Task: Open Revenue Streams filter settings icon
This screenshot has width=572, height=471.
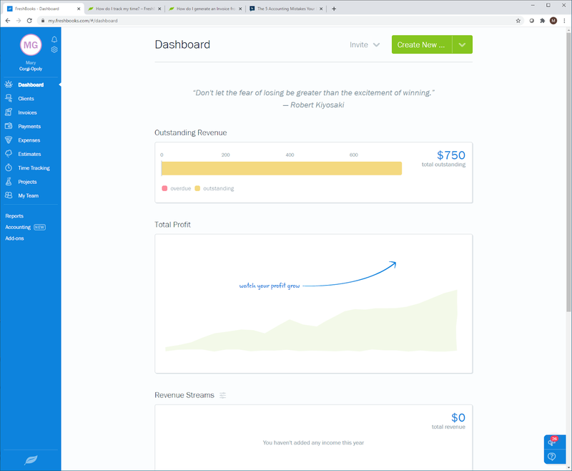Action: [x=222, y=395]
